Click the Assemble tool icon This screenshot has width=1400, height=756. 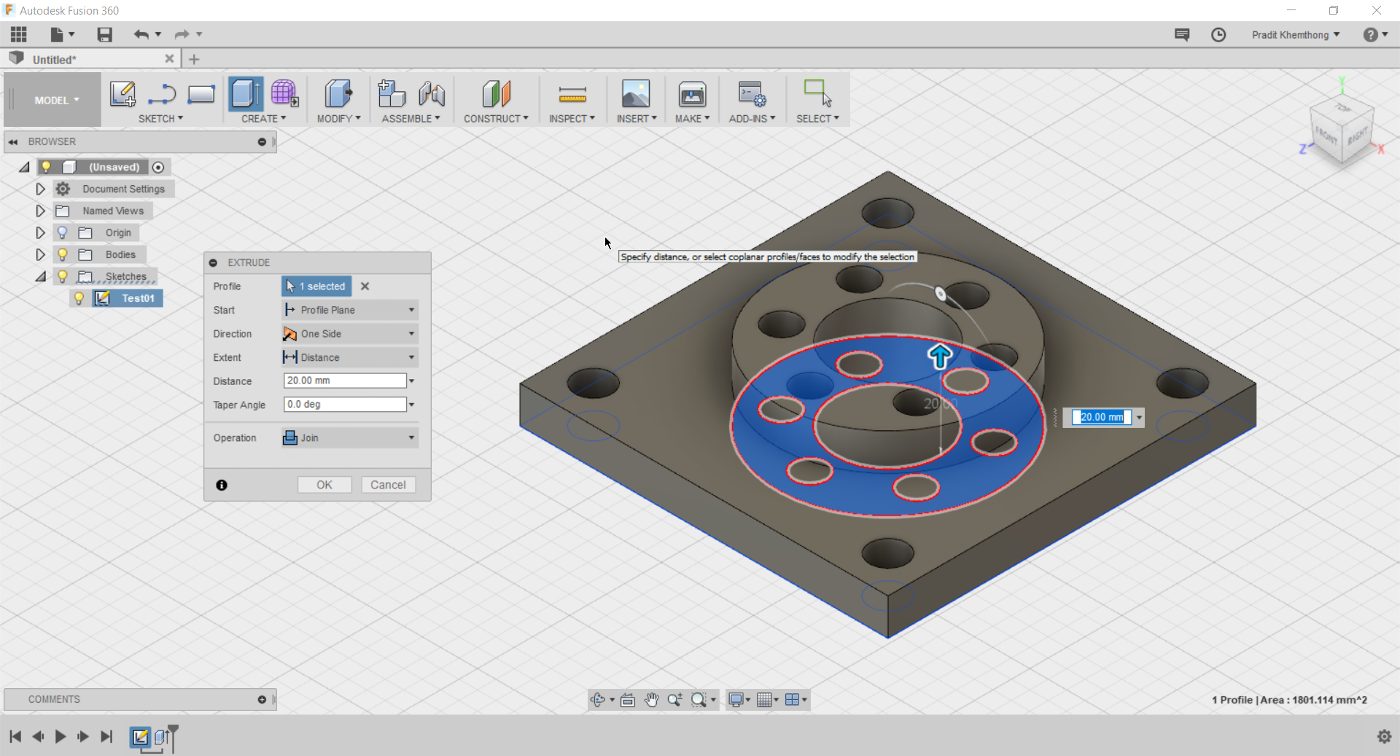(392, 95)
